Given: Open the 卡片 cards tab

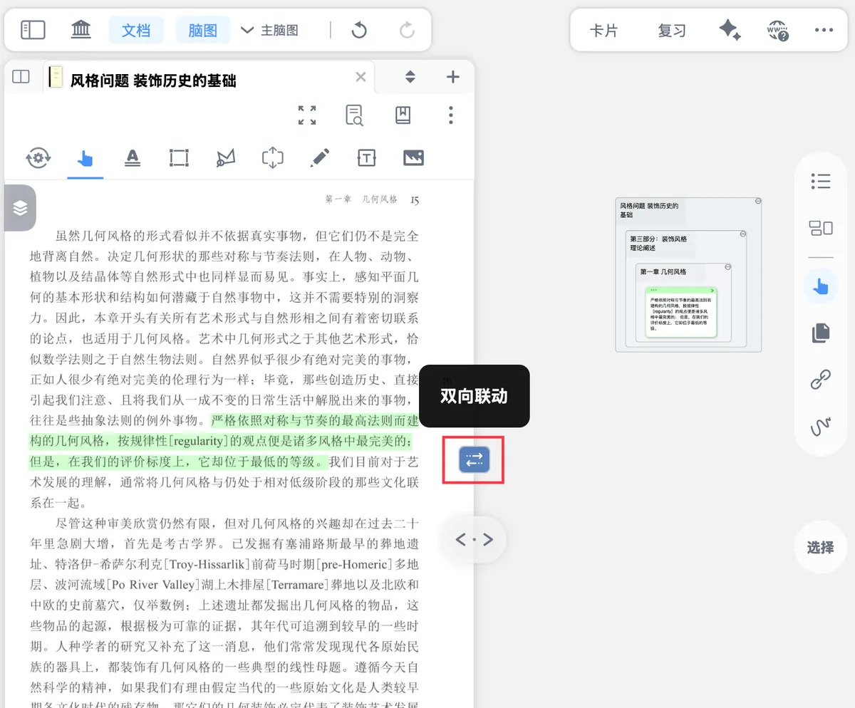Looking at the screenshot, I should tap(603, 31).
